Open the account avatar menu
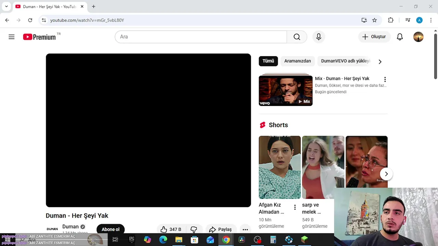Screen dimensions: 438x246 tap(418, 37)
